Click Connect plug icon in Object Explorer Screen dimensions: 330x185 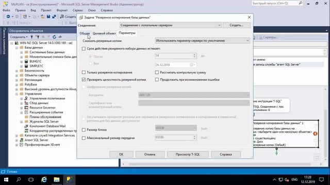pyautogui.click(x=32, y=37)
